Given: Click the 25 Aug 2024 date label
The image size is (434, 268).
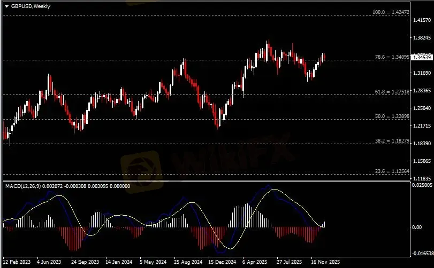Looking at the screenshot, I should click(188, 262).
